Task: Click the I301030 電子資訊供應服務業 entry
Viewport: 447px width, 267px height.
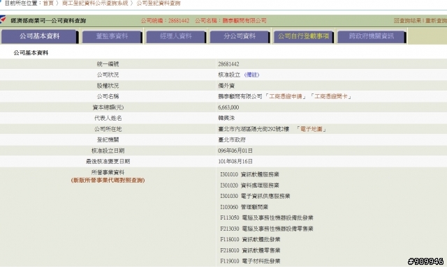Action: click(255, 196)
